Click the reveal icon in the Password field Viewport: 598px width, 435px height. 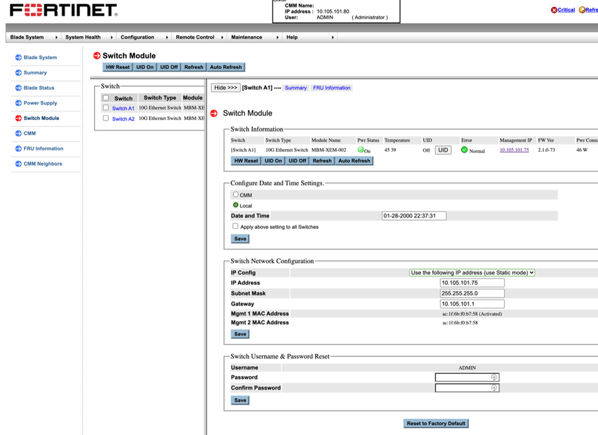(x=495, y=377)
